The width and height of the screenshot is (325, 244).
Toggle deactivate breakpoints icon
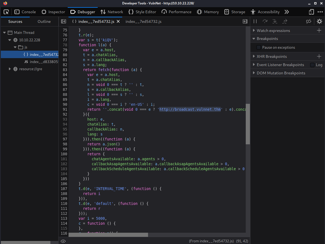click(308, 21)
